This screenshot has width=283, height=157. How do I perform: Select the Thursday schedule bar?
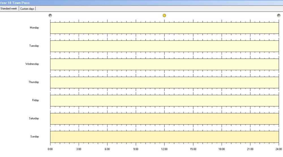(164, 83)
